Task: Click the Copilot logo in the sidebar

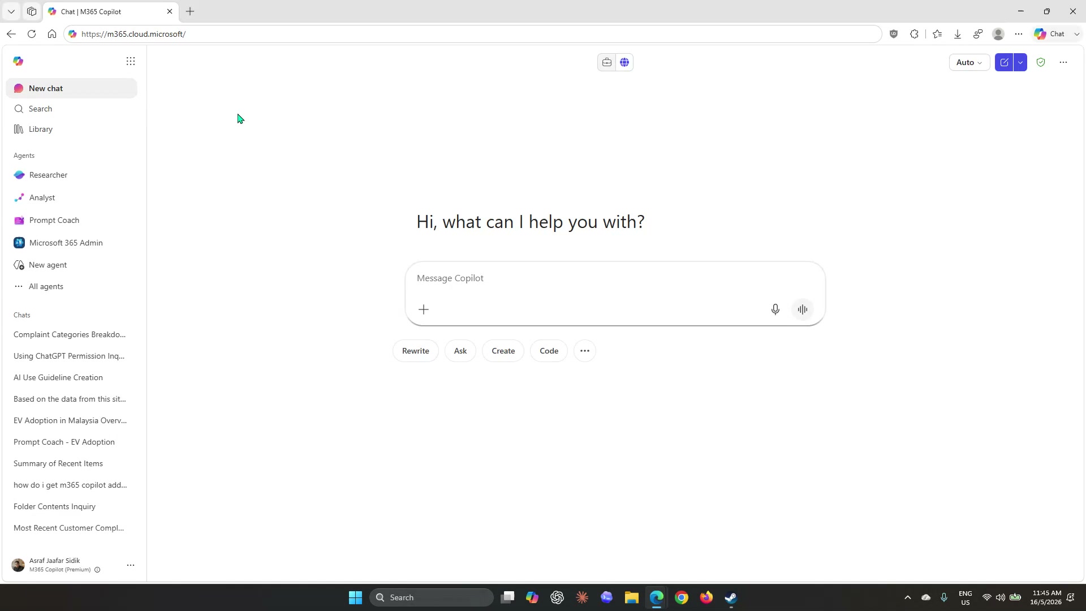Action: pos(18,61)
